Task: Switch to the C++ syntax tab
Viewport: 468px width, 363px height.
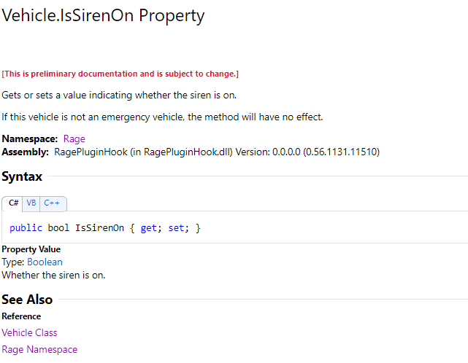Action: click(53, 203)
